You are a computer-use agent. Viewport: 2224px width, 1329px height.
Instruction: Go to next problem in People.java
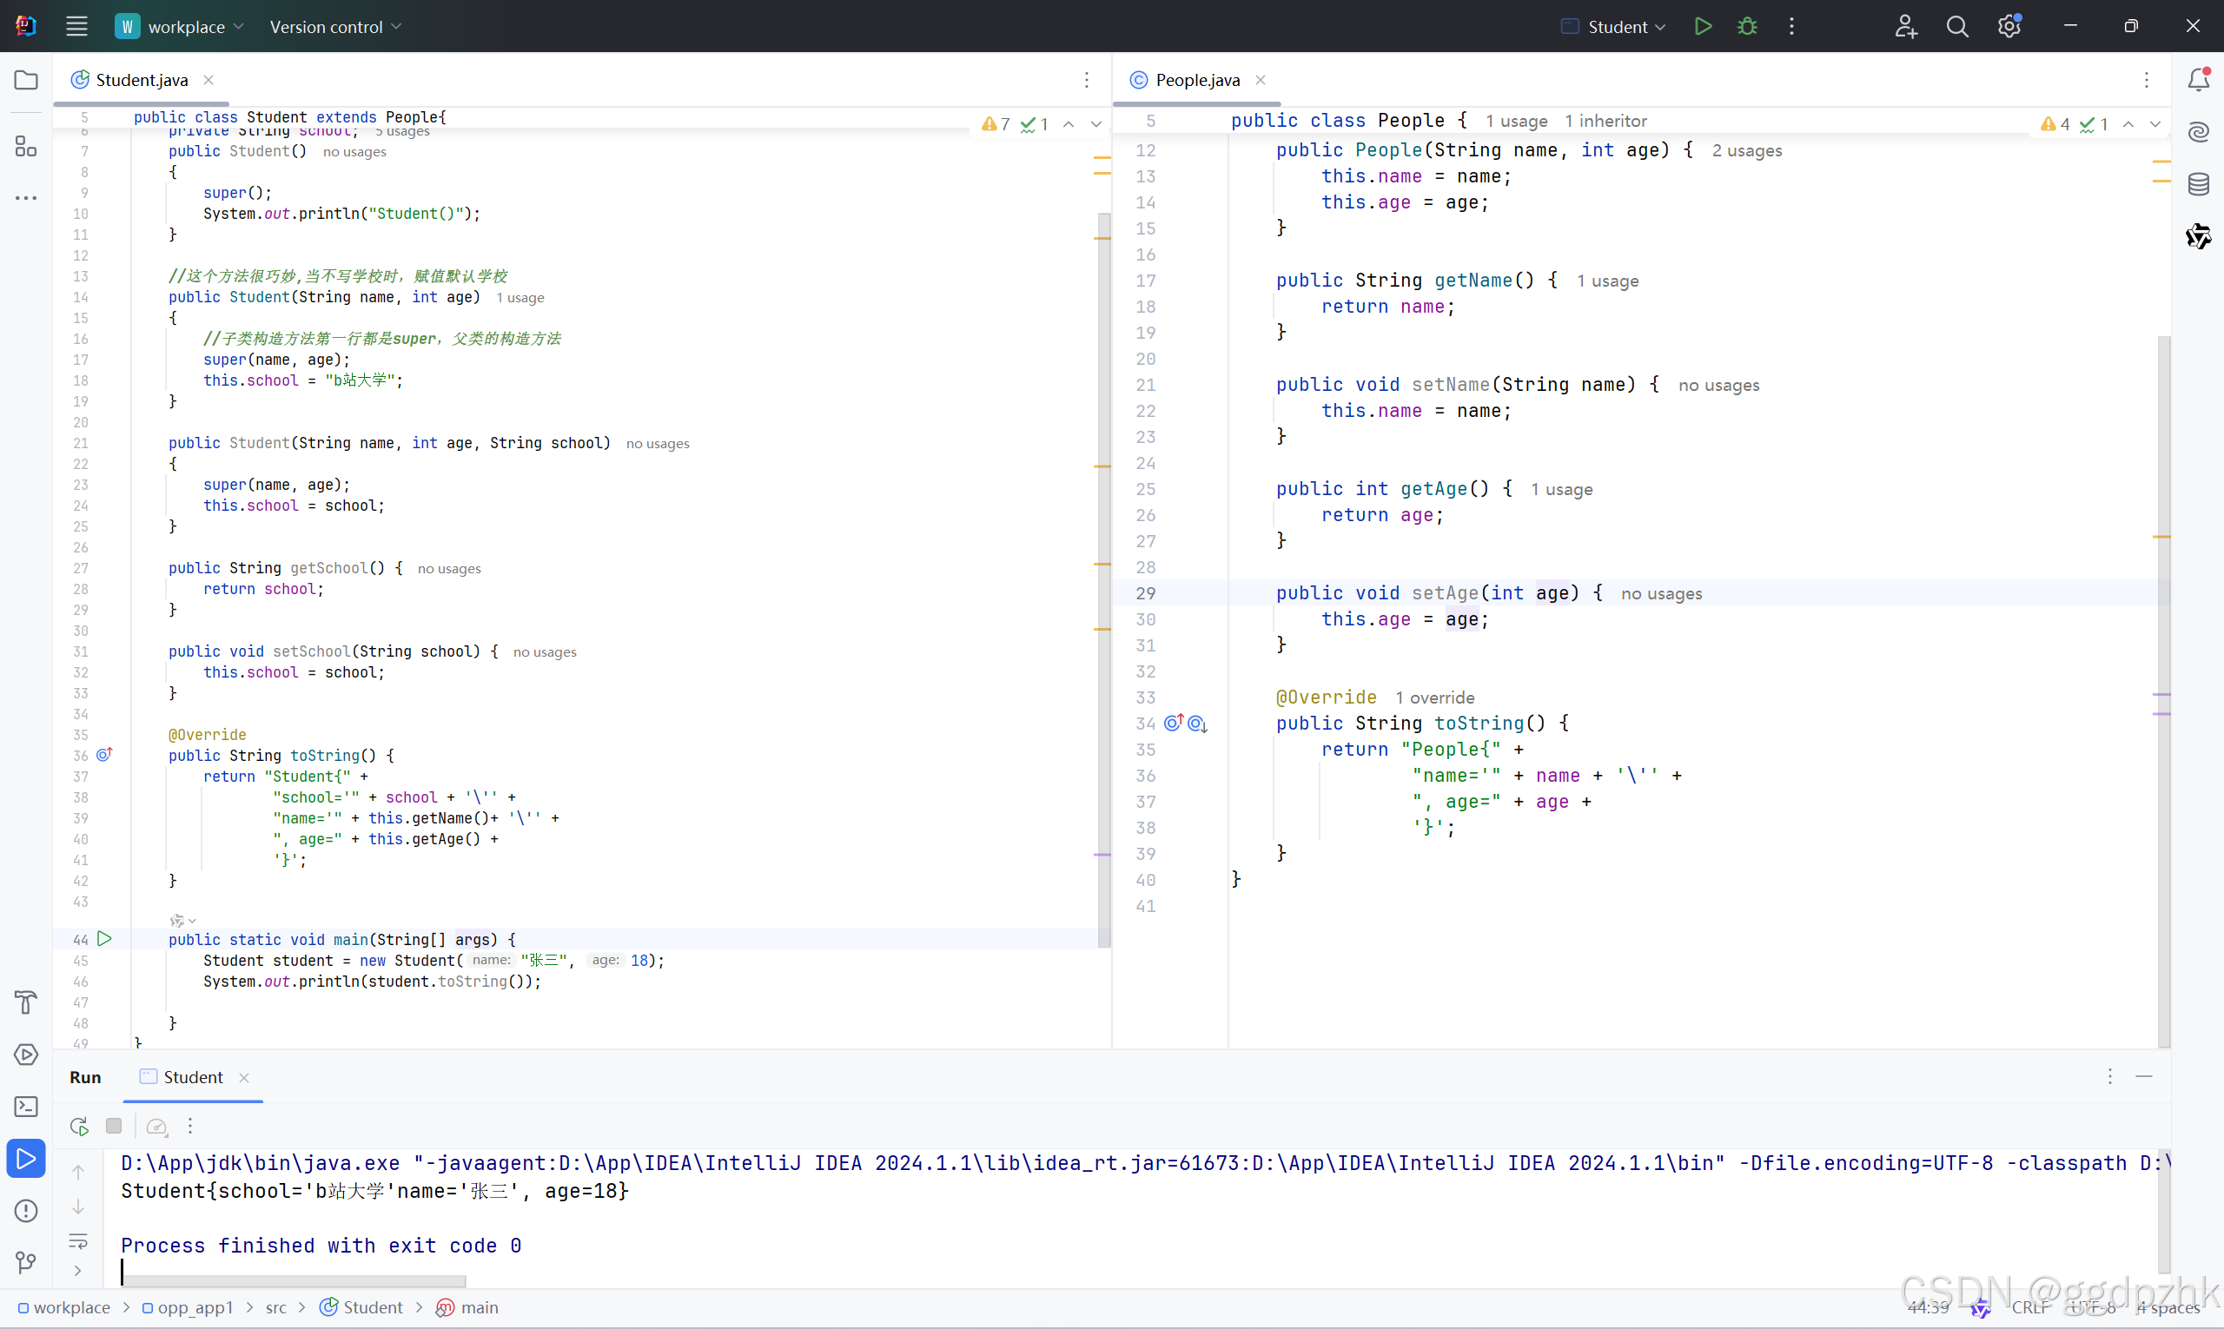[2156, 124]
